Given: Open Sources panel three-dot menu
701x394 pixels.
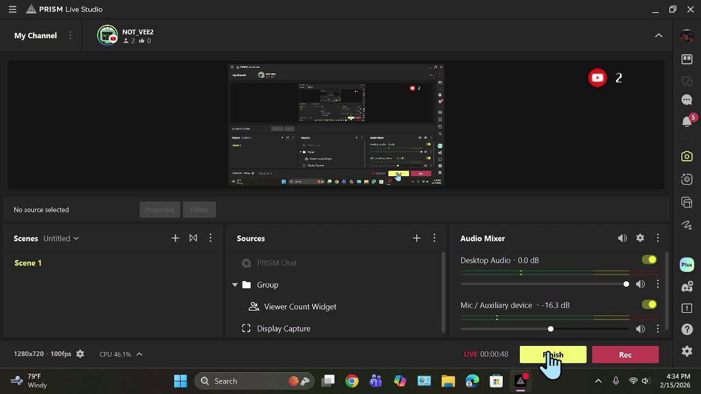Looking at the screenshot, I should tap(434, 238).
